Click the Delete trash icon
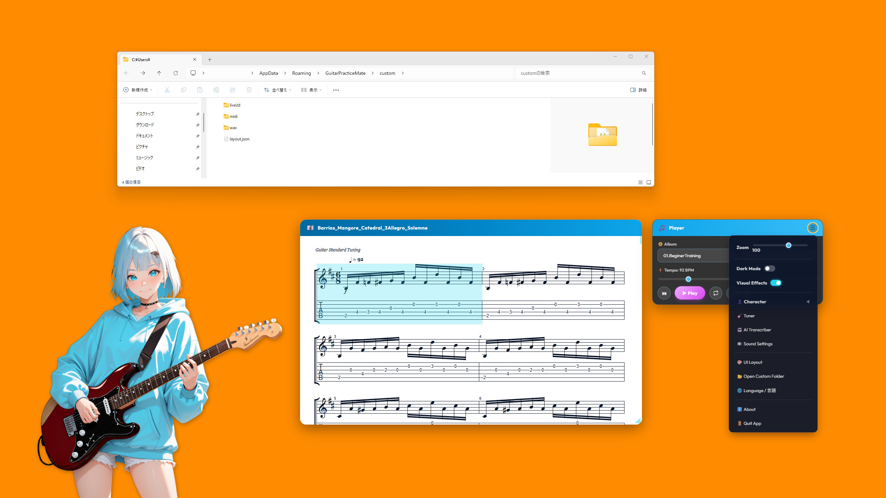 (249, 90)
